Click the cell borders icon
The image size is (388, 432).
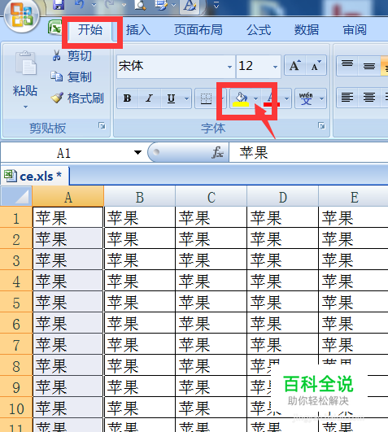[206, 98]
